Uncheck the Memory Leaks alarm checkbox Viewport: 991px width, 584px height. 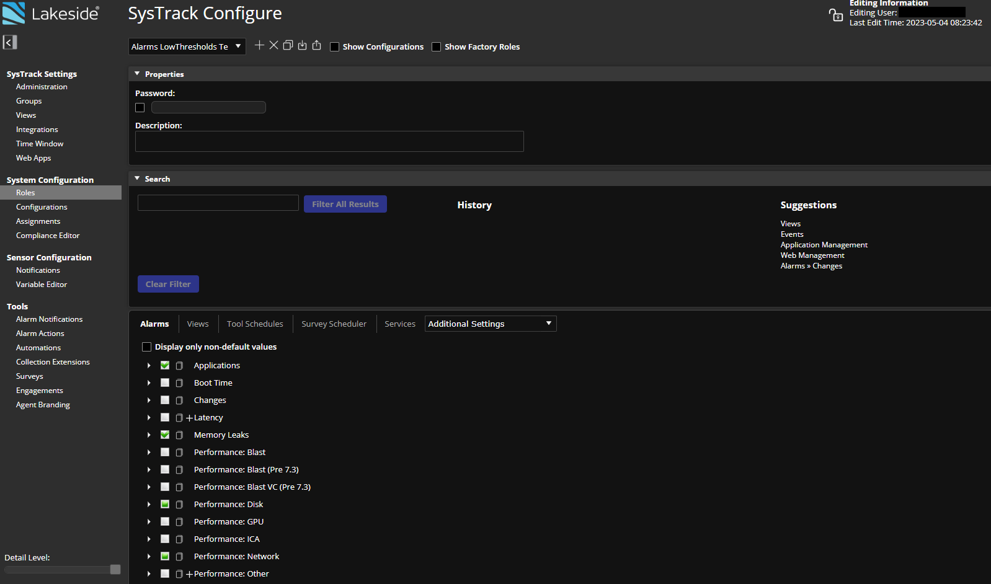165,435
